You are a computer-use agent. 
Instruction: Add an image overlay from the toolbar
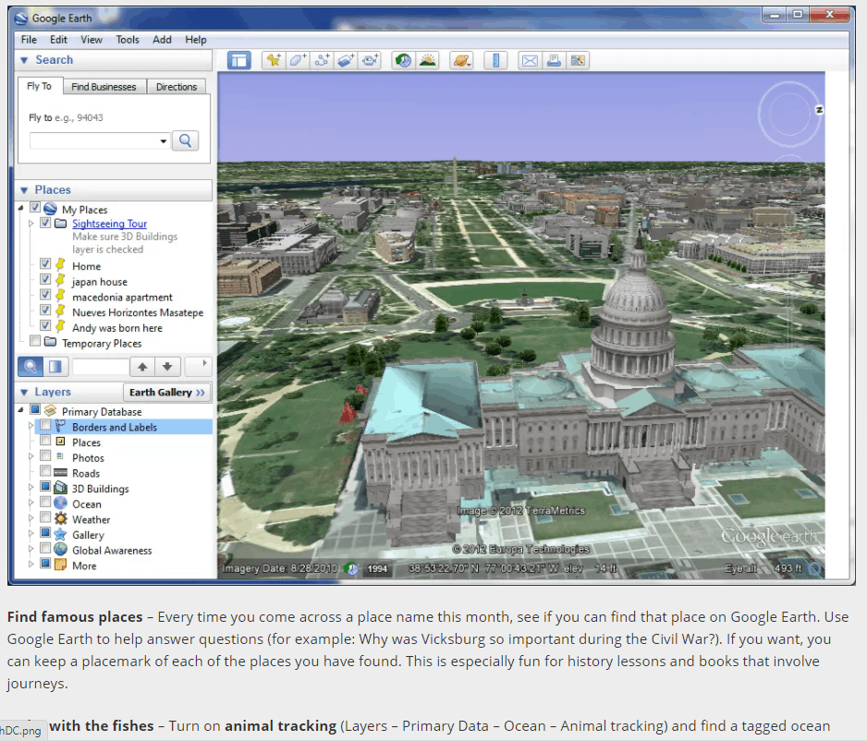click(x=346, y=60)
